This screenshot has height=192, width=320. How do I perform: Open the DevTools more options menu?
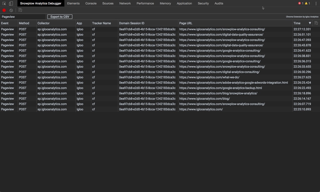coord(316,4)
